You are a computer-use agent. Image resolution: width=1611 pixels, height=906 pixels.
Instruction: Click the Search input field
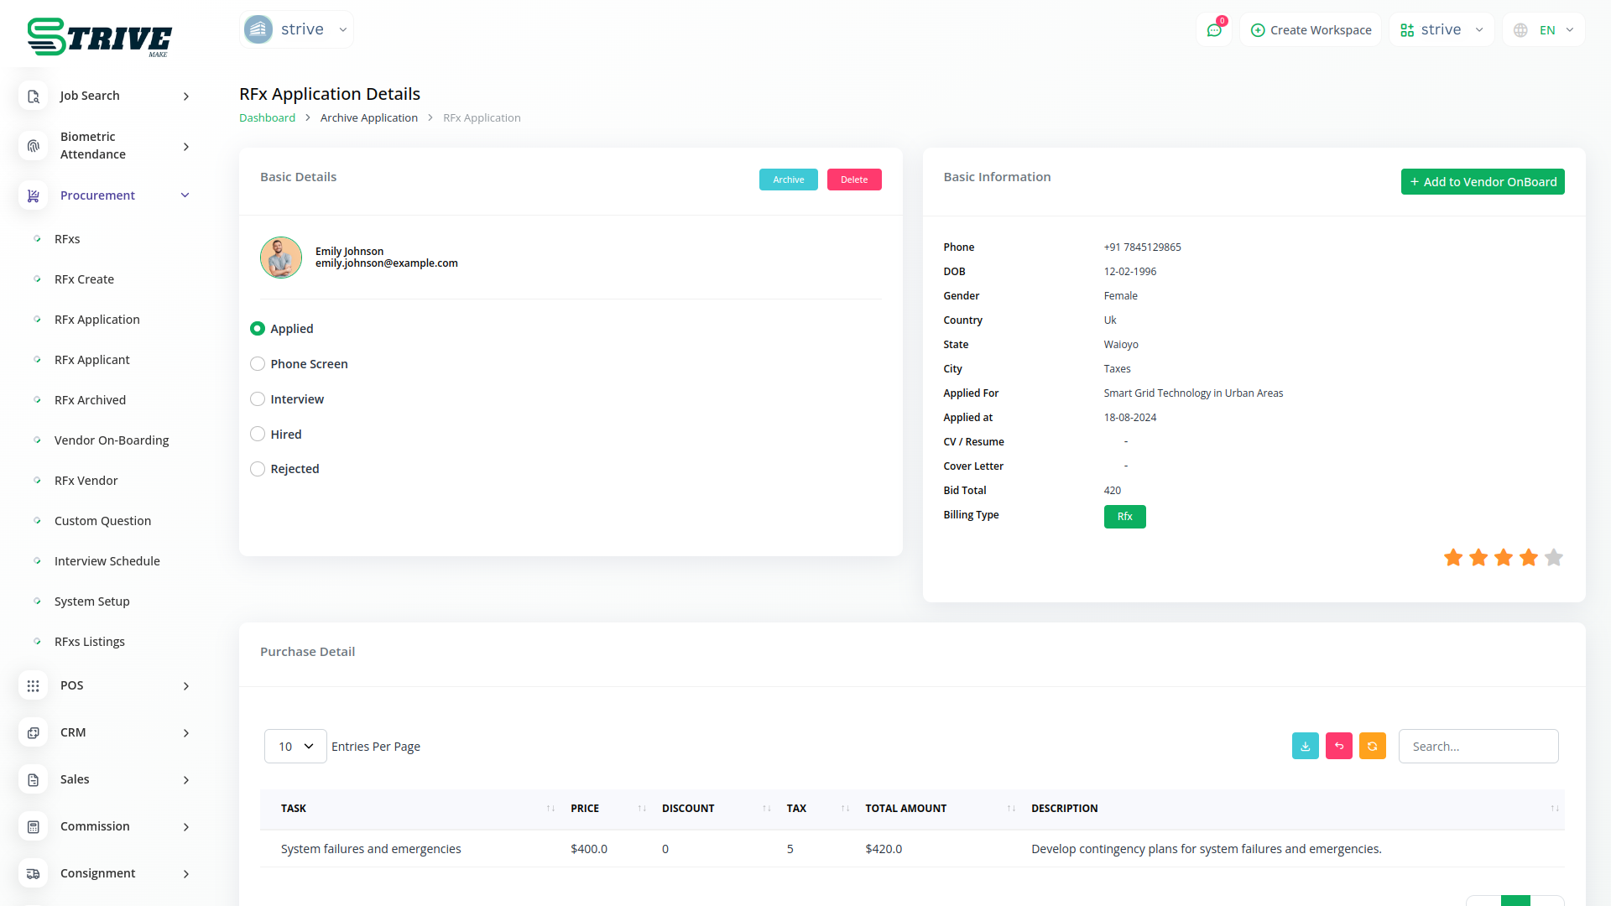pos(1478,746)
